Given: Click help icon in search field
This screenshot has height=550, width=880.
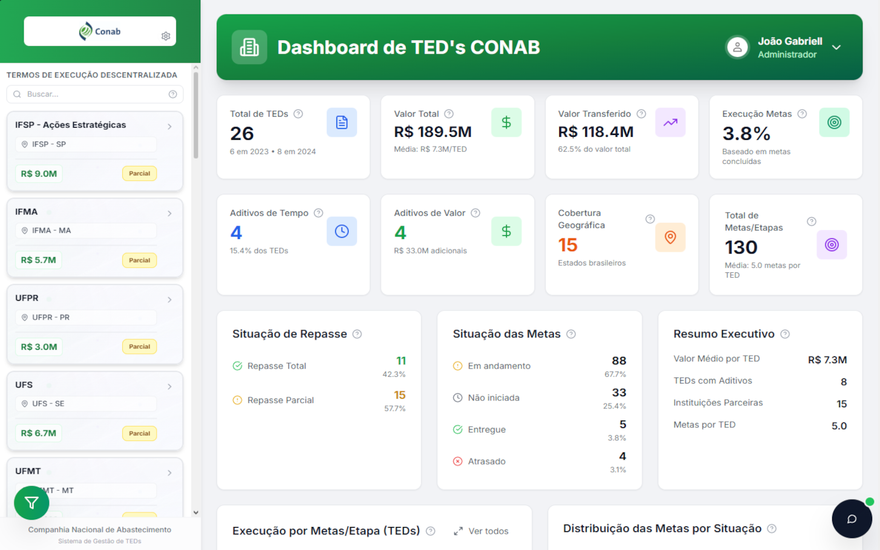Looking at the screenshot, I should tap(172, 94).
